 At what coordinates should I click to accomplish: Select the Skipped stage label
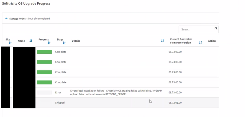tap(60, 103)
